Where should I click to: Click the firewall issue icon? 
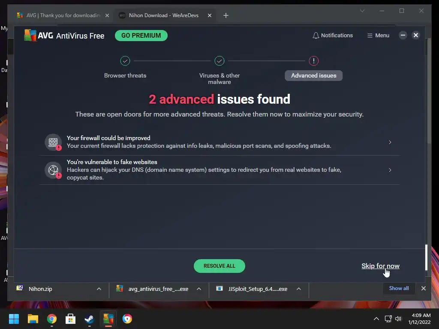click(x=53, y=142)
